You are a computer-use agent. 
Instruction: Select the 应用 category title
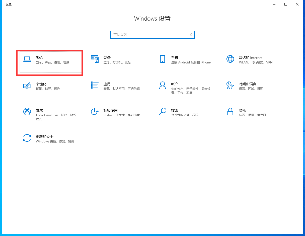(x=107, y=84)
